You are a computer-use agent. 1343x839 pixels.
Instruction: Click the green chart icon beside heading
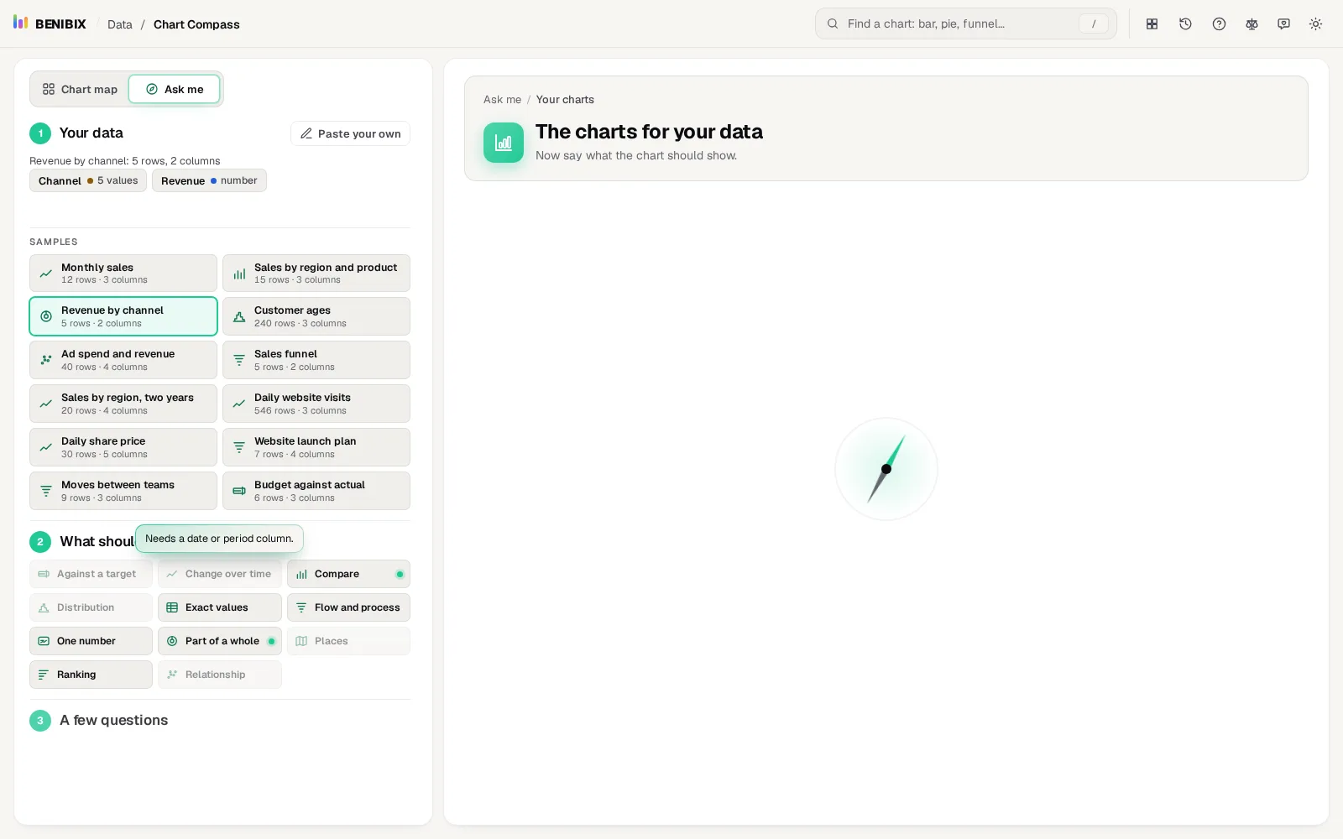pyautogui.click(x=504, y=143)
